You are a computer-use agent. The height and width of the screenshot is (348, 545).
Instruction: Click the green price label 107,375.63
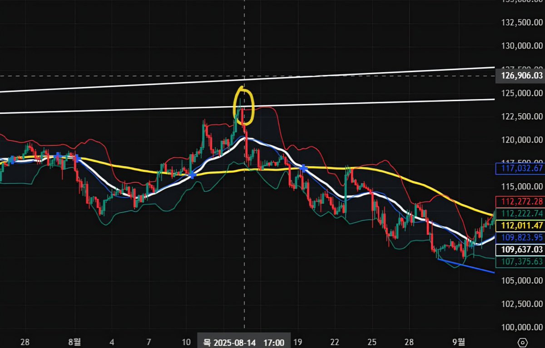(x=521, y=261)
